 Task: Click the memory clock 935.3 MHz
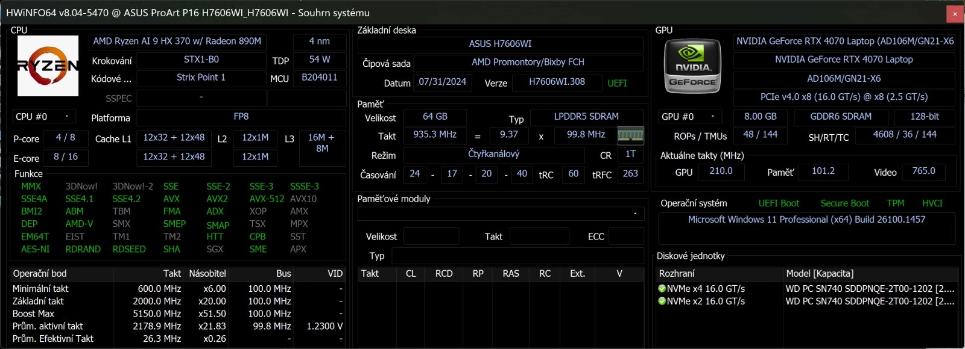tap(435, 135)
